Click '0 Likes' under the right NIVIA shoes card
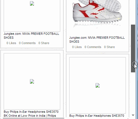 pos(77,47)
